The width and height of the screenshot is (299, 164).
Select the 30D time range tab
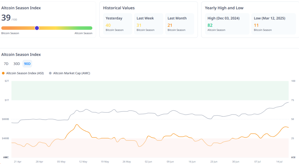(x=17, y=64)
